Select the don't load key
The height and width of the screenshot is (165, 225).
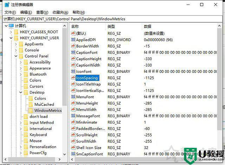39,117
